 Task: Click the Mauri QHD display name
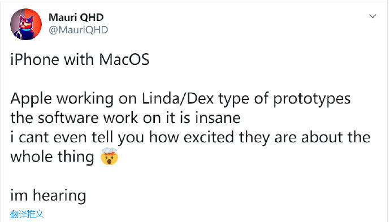click(x=76, y=18)
